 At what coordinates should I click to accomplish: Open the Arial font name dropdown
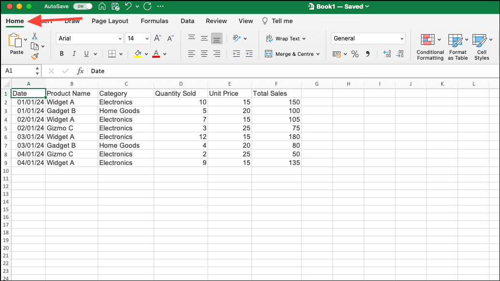(90, 38)
